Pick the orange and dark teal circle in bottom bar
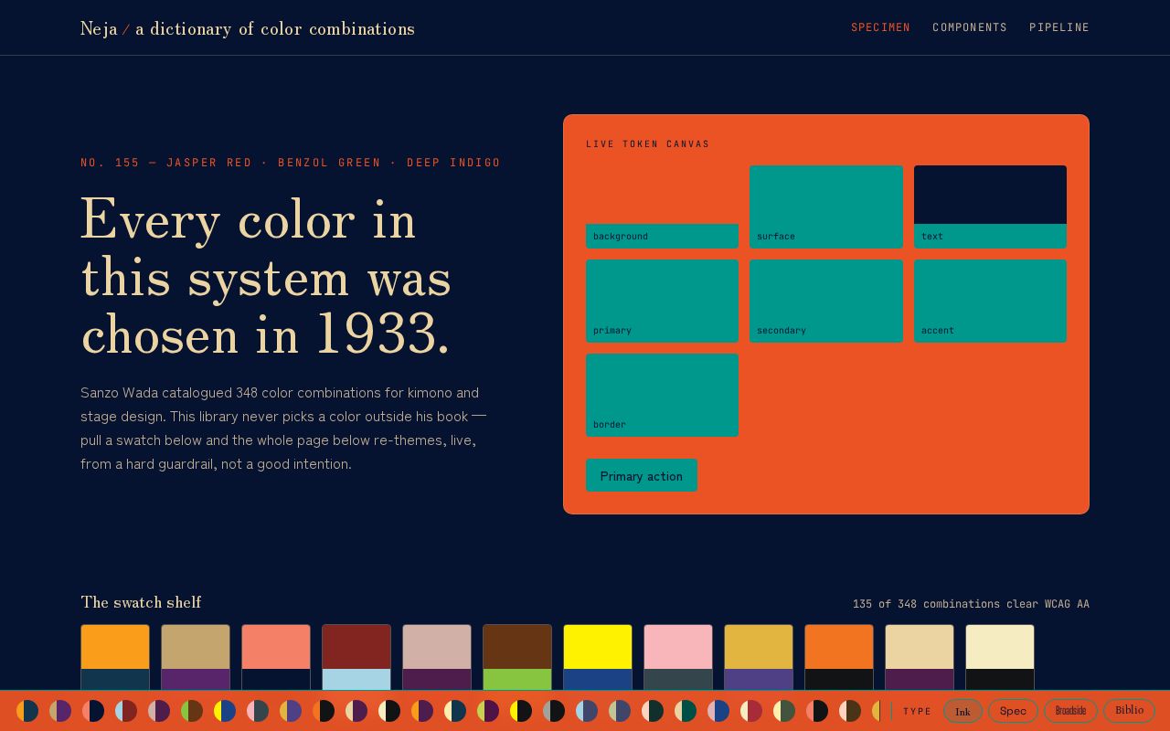 (27, 711)
